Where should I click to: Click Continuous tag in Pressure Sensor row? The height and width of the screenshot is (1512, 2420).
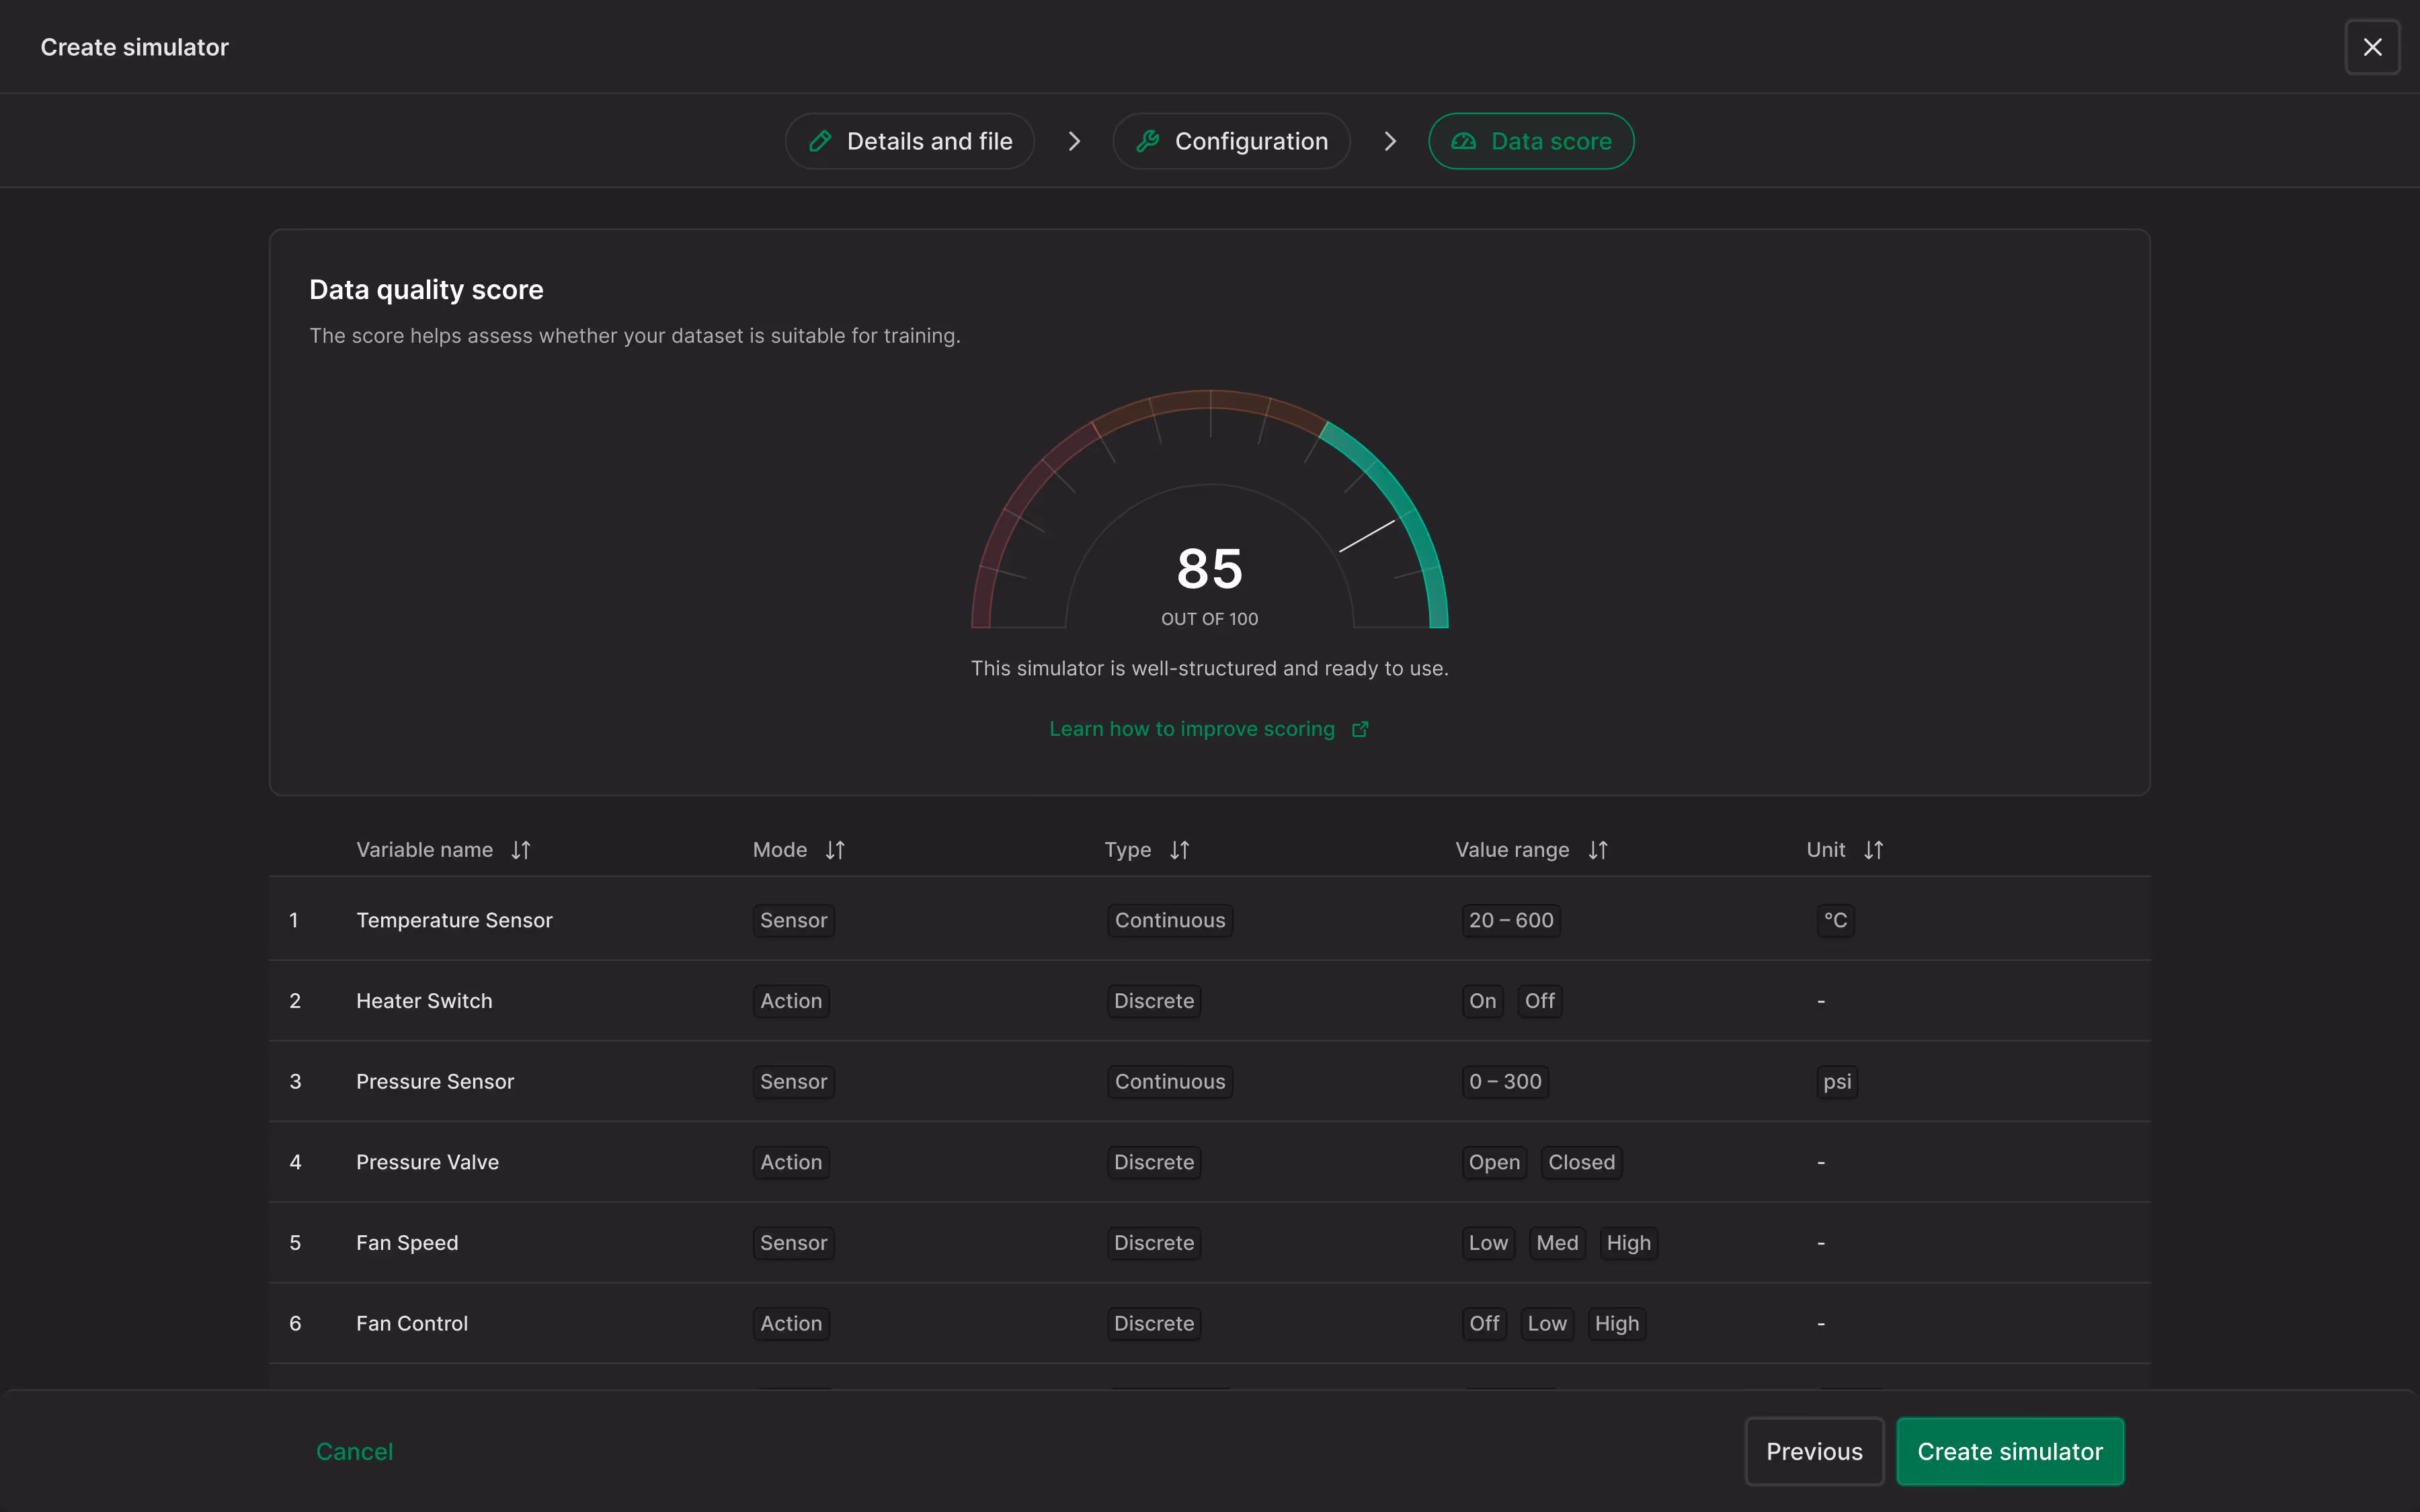(x=1170, y=1081)
